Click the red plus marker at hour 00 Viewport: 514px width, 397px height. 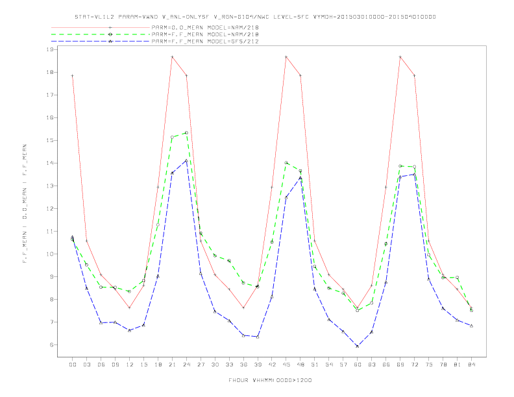[73, 76]
